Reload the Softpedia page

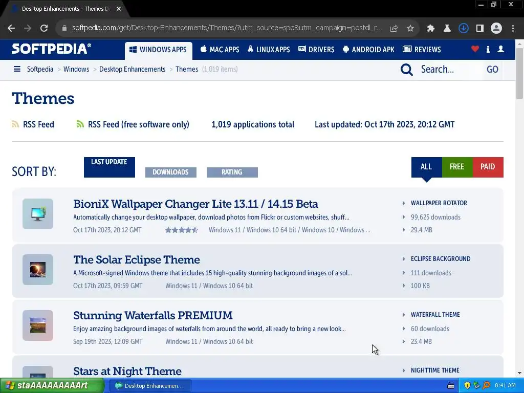(x=44, y=28)
